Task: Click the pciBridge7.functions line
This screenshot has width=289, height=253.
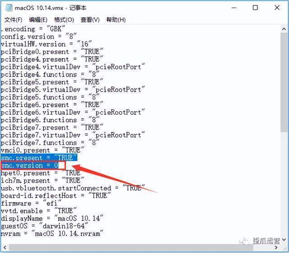Action: point(50,143)
